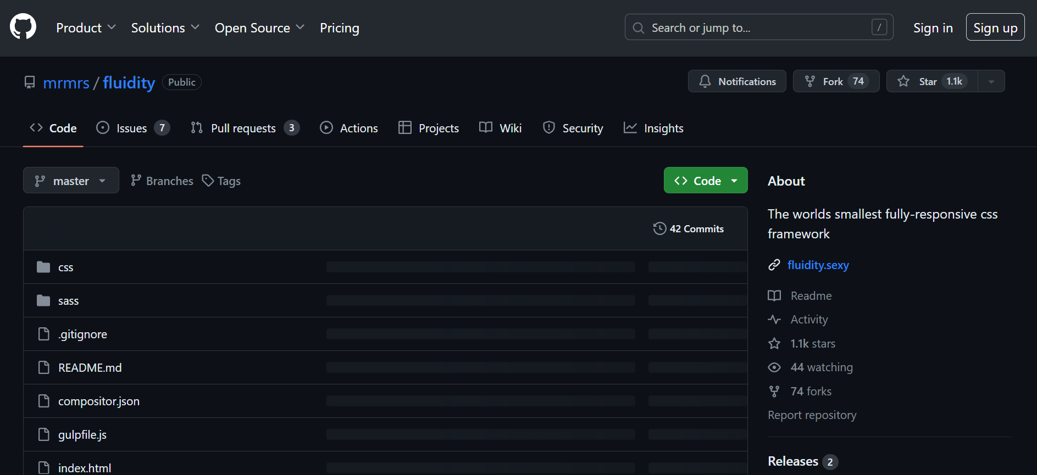1037x475 pixels.
Task: View the Tags list
Action: [x=221, y=181]
